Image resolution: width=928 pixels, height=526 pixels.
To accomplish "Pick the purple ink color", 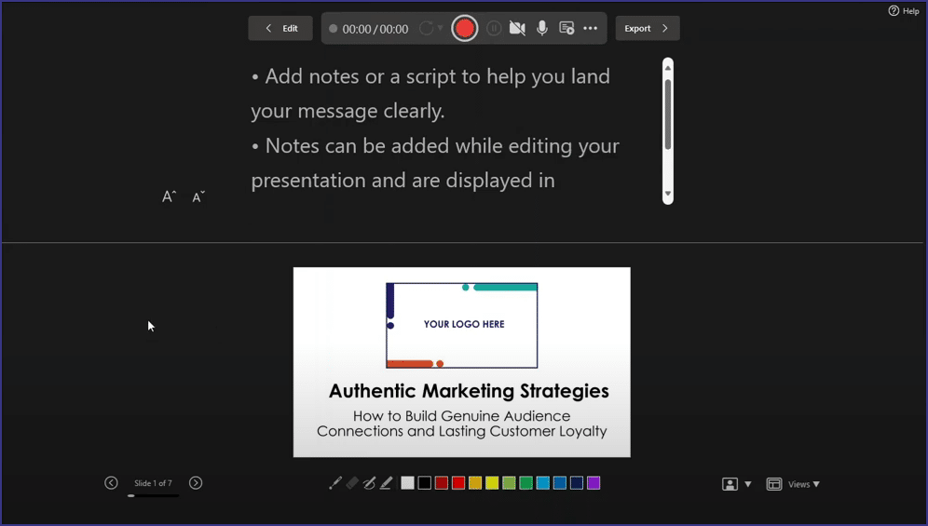I will pyautogui.click(x=594, y=483).
